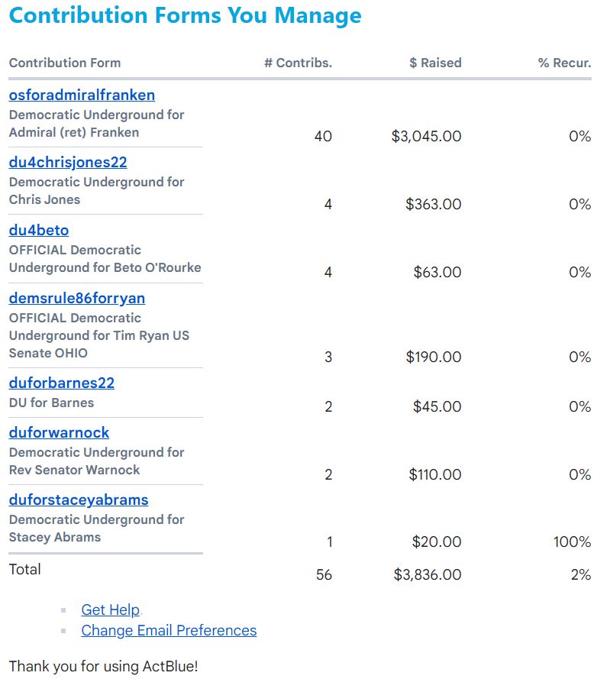The image size is (597, 679).
Task: Open the demsrule86forryan contribution form
Action: tap(77, 298)
